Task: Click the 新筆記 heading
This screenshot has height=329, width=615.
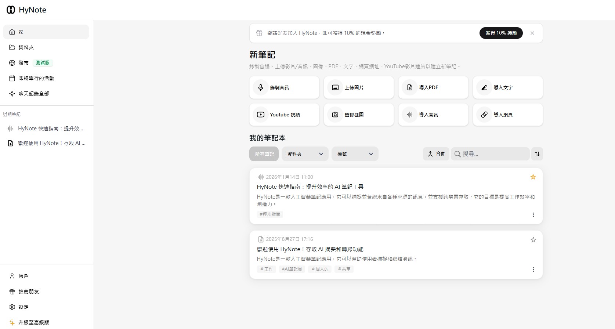Action: pyautogui.click(x=262, y=55)
